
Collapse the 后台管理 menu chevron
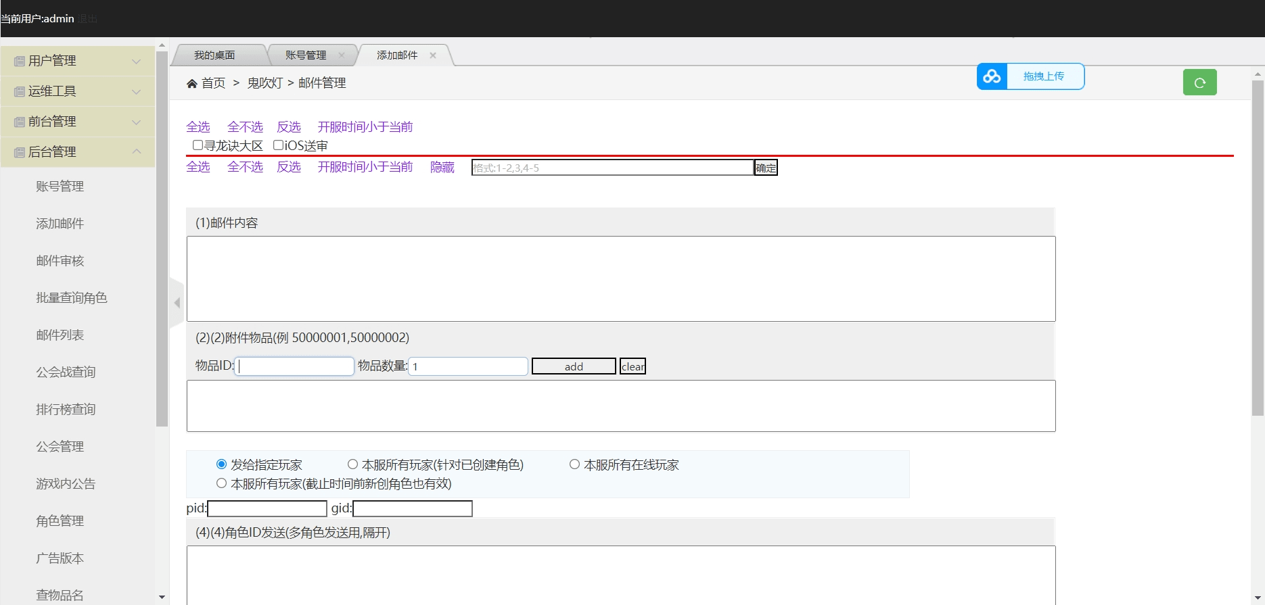[x=136, y=151]
